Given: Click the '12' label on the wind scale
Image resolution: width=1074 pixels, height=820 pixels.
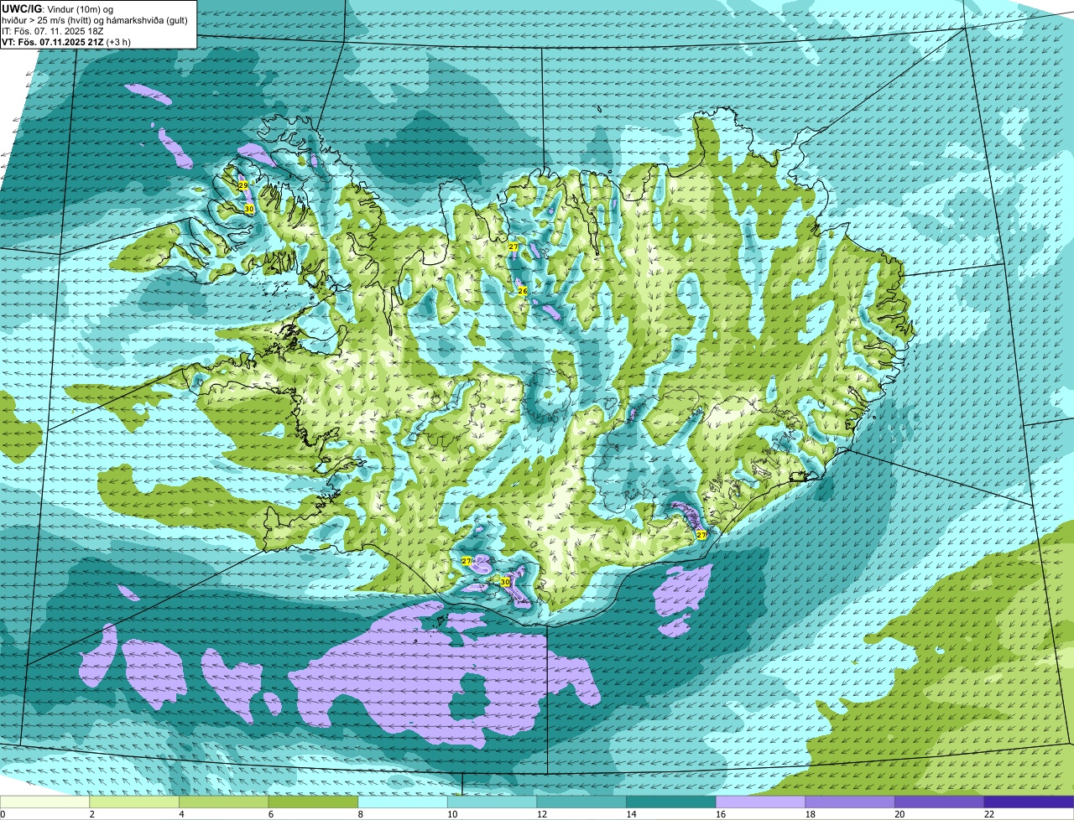Looking at the screenshot, I should [541, 814].
